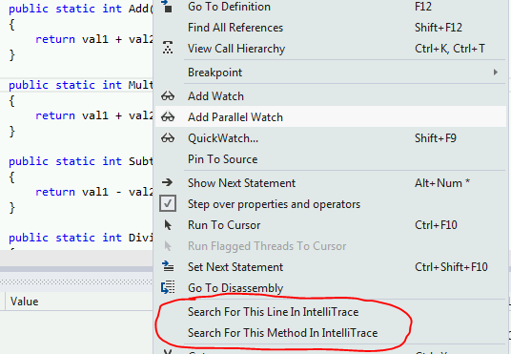Click the Run Flagged Threads To Cursor icon
Viewport: 511px width, 354px height.
[168, 246]
